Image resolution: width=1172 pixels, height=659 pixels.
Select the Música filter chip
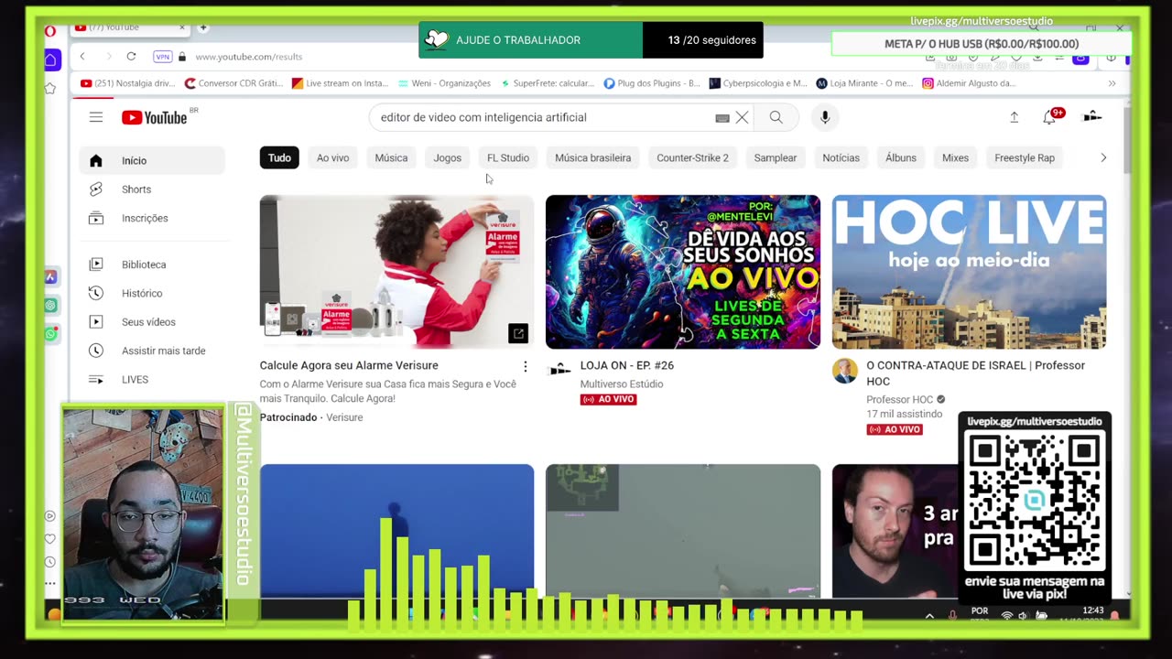[x=391, y=158]
